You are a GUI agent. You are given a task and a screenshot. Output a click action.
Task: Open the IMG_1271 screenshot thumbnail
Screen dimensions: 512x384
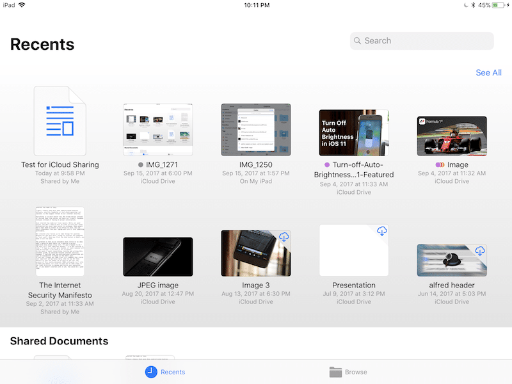(x=157, y=130)
